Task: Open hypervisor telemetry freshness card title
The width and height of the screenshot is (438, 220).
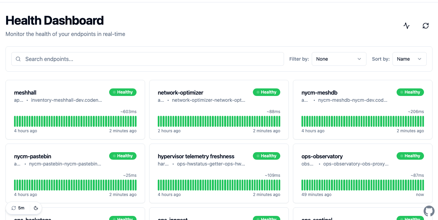Action: click(x=196, y=156)
